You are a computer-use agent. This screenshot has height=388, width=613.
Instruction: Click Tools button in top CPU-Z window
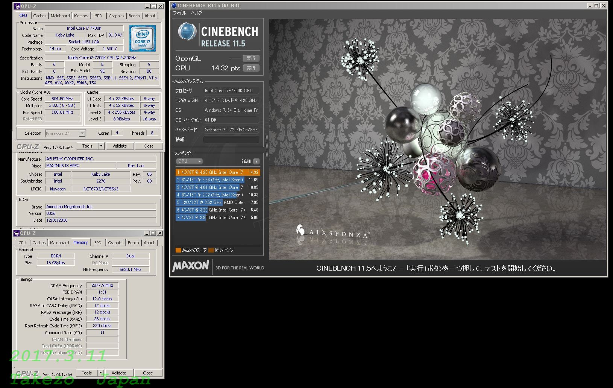pyautogui.click(x=88, y=146)
